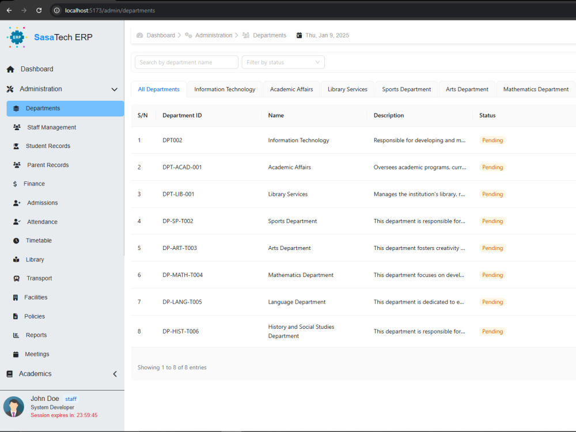Click the Finance dollar icon

point(15,184)
